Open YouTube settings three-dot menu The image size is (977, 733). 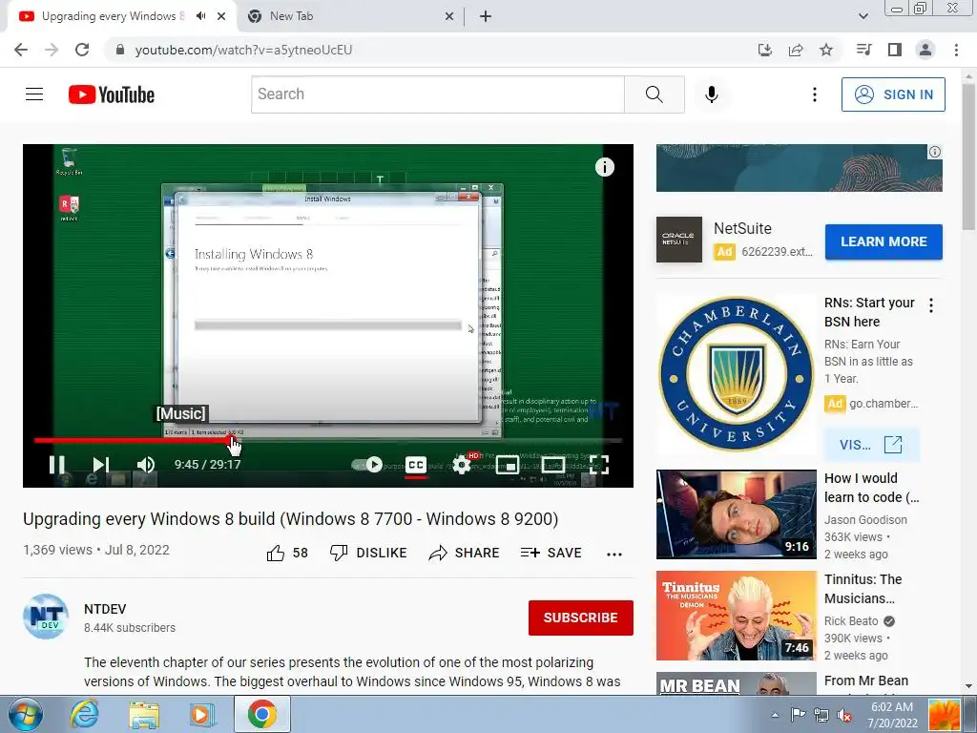[x=815, y=94]
